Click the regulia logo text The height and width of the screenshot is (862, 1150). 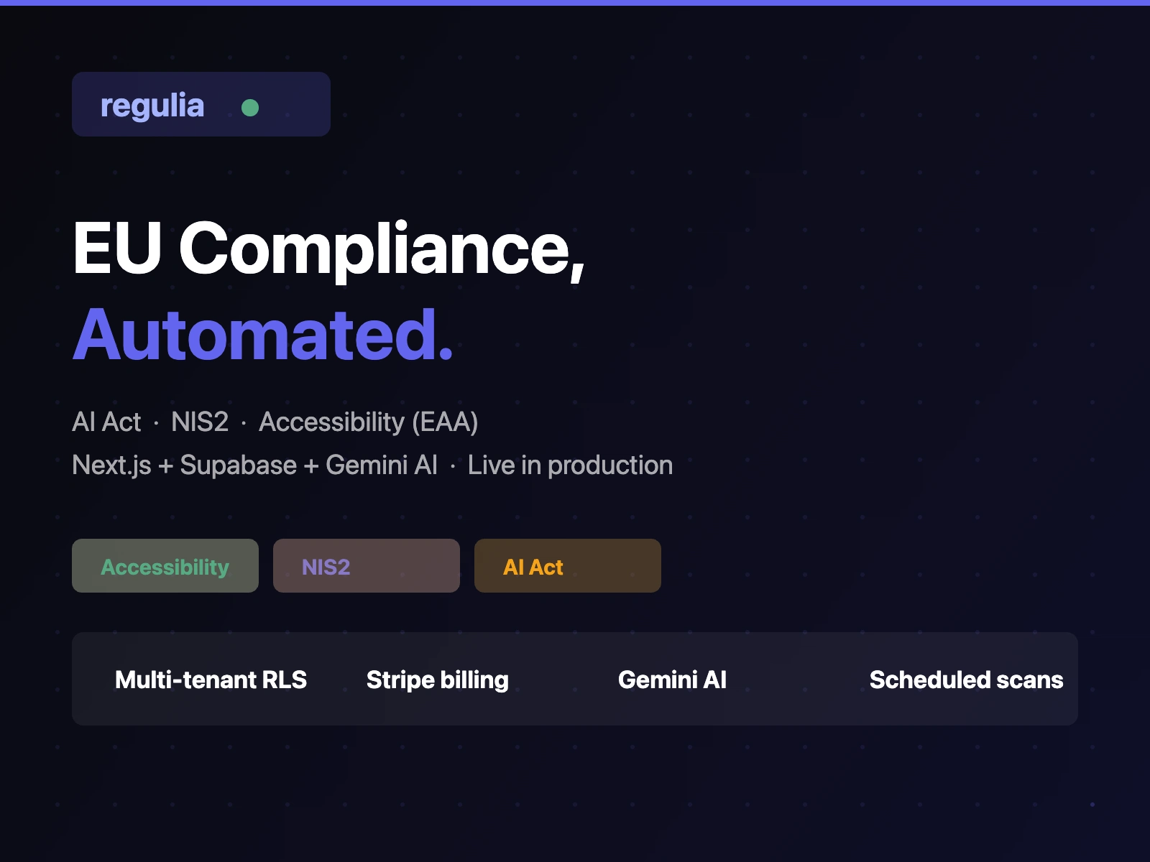[152, 106]
